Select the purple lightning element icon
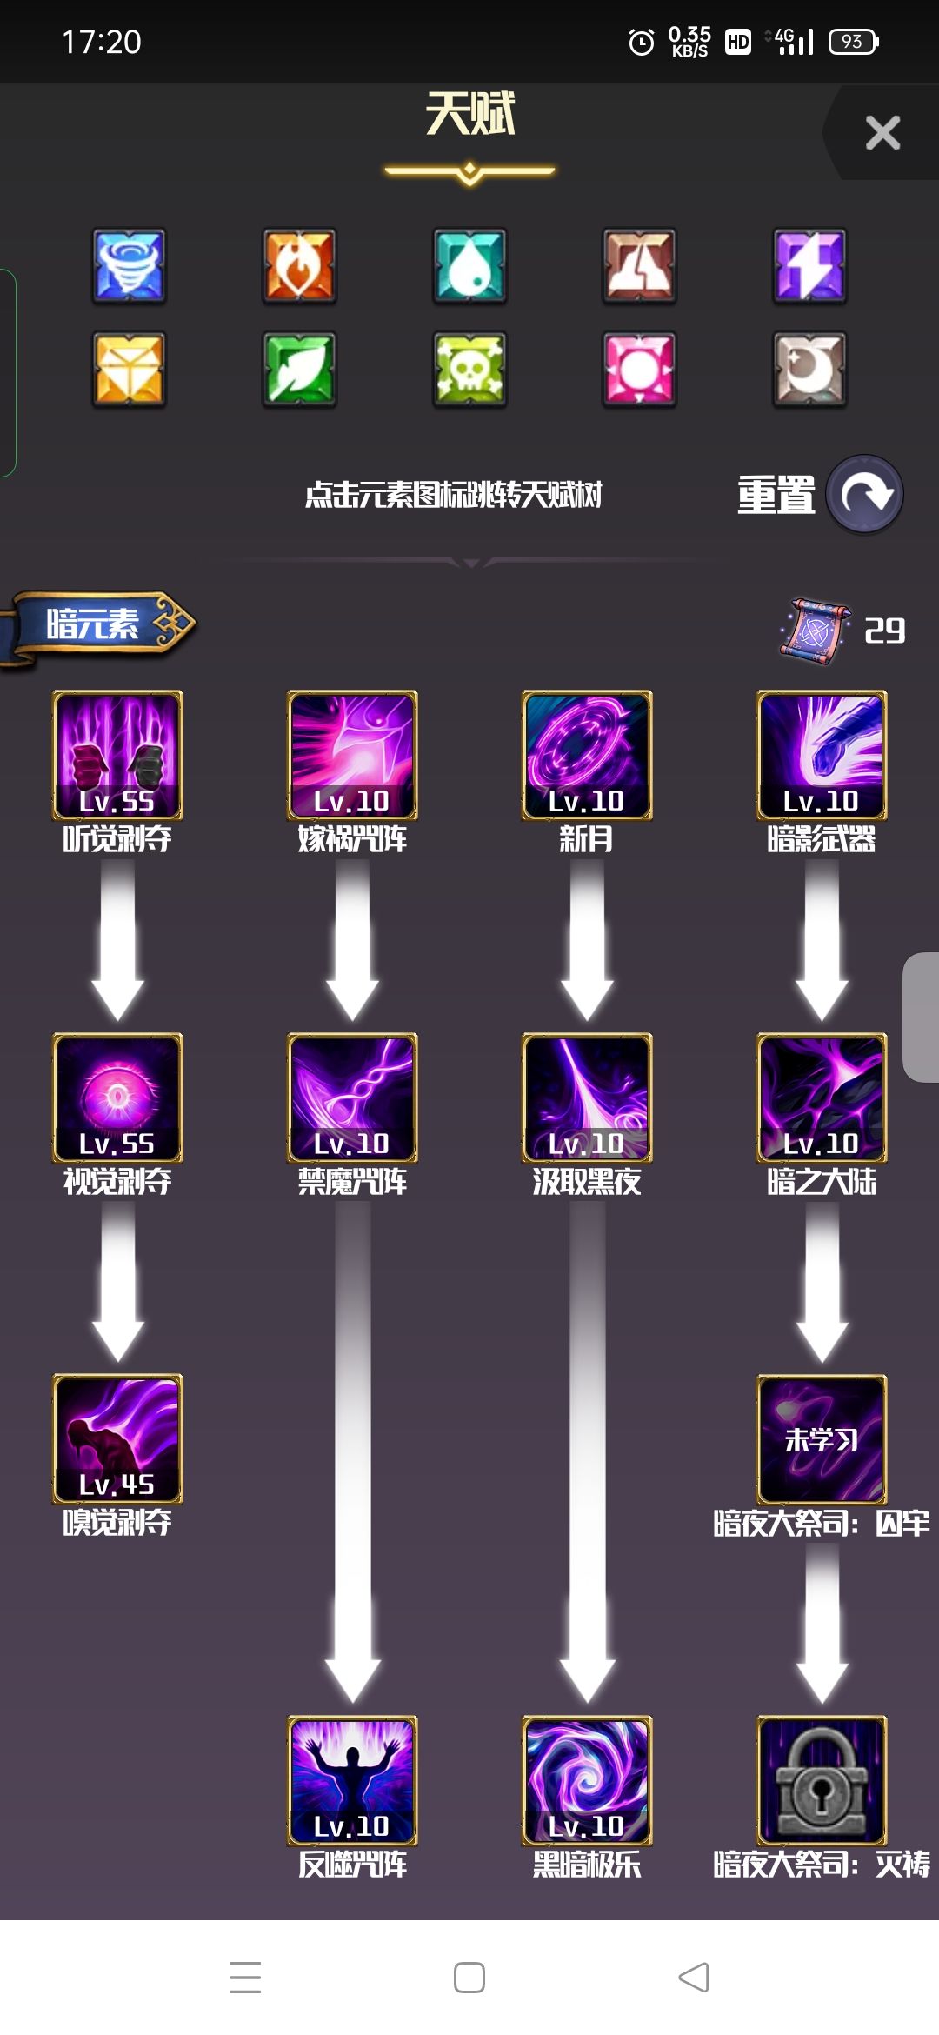 coord(809,266)
